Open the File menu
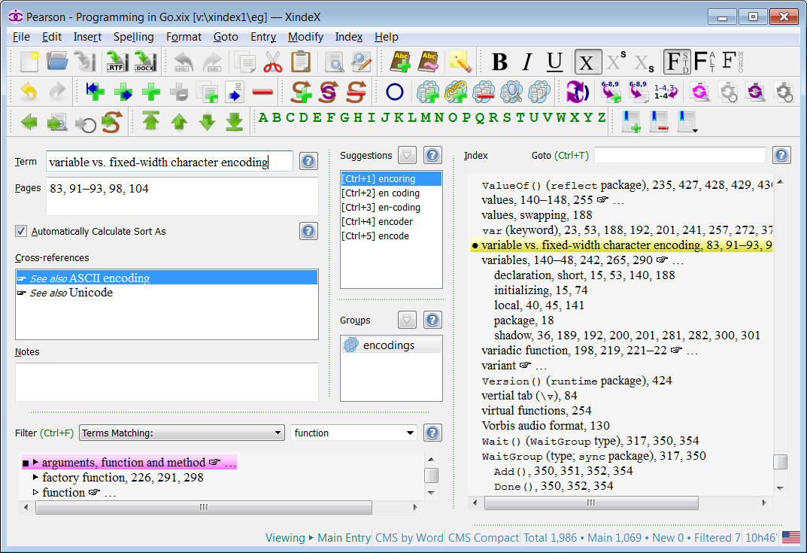The height and width of the screenshot is (553, 807). click(x=21, y=37)
